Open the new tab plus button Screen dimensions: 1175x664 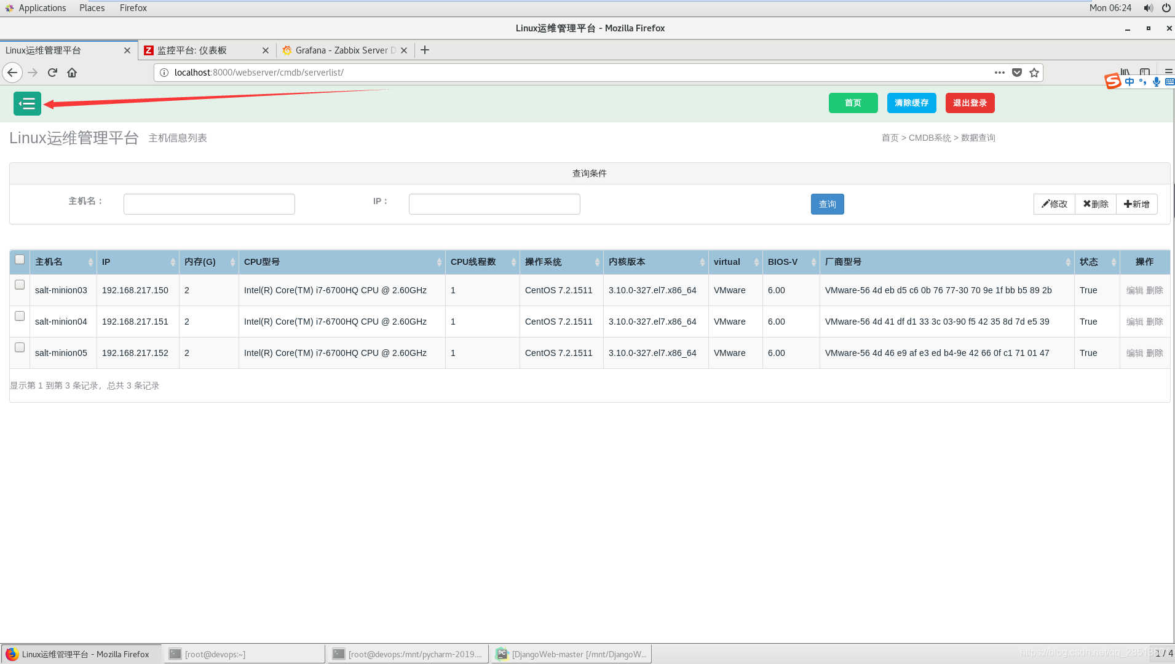click(x=425, y=50)
